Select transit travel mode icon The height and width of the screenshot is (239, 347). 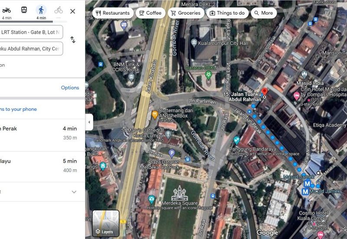point(24,10)
